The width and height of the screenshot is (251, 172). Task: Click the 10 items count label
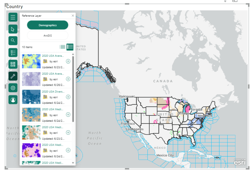pyautogui.click(x=27, y=47)
